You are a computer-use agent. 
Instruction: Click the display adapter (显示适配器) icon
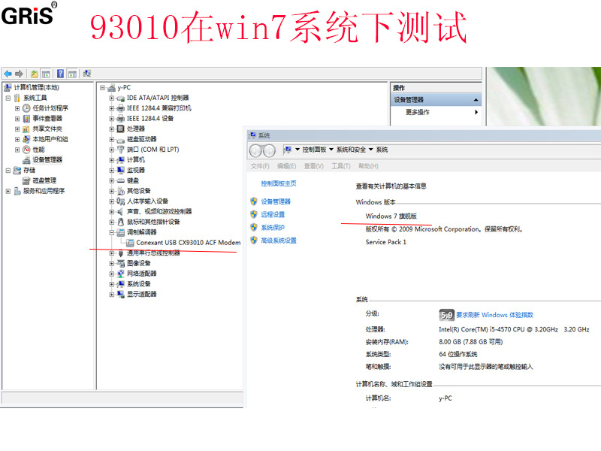click(121, 294)
